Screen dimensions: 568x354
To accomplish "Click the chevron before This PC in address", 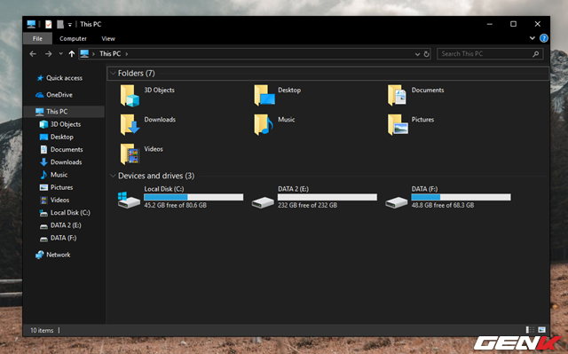I will pyautogui.click(x=93, y=54).
